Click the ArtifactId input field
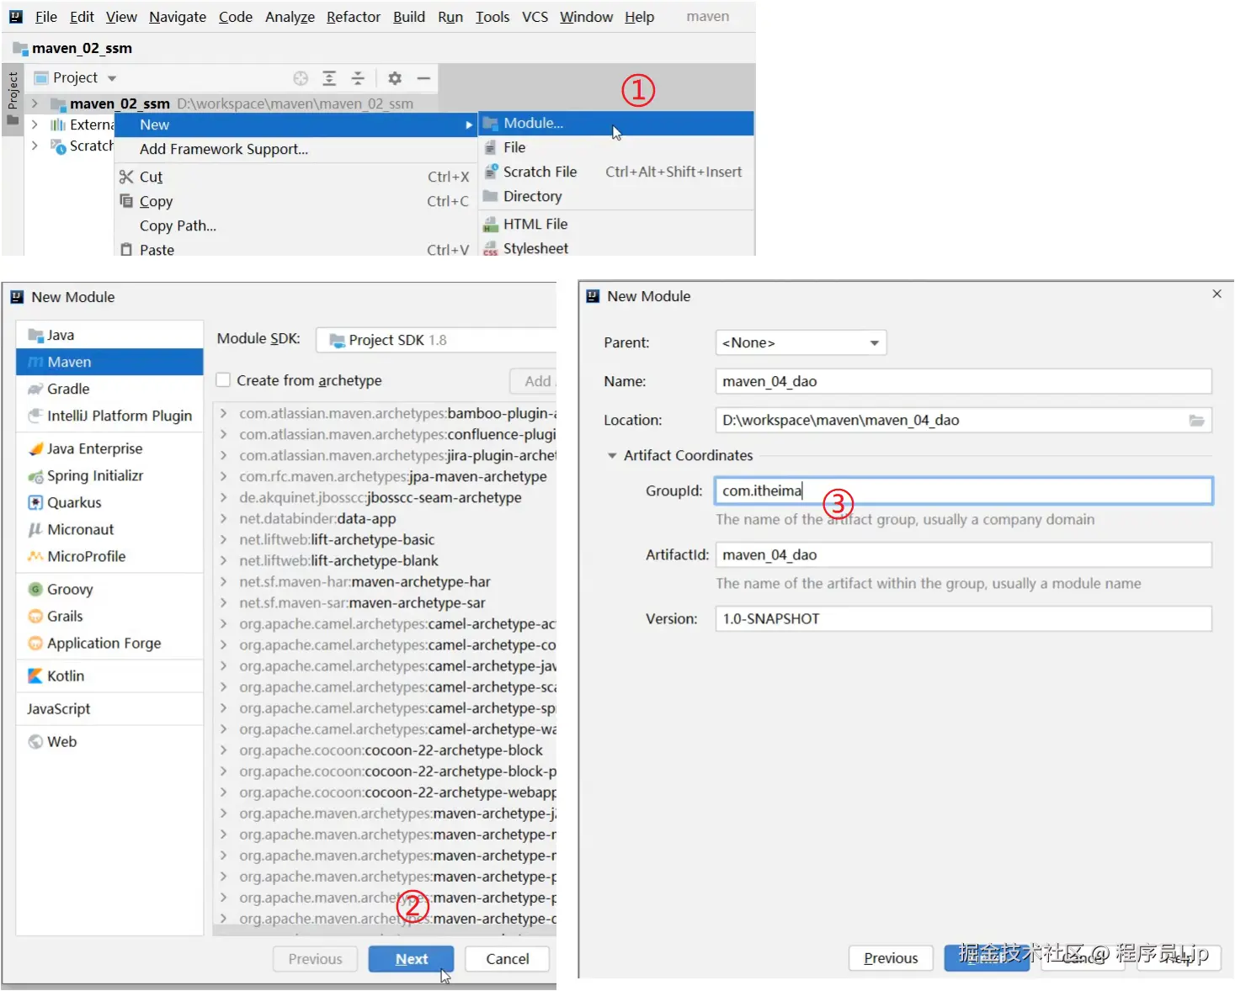Screen dimensions: 1235x991 click(963, 555)
